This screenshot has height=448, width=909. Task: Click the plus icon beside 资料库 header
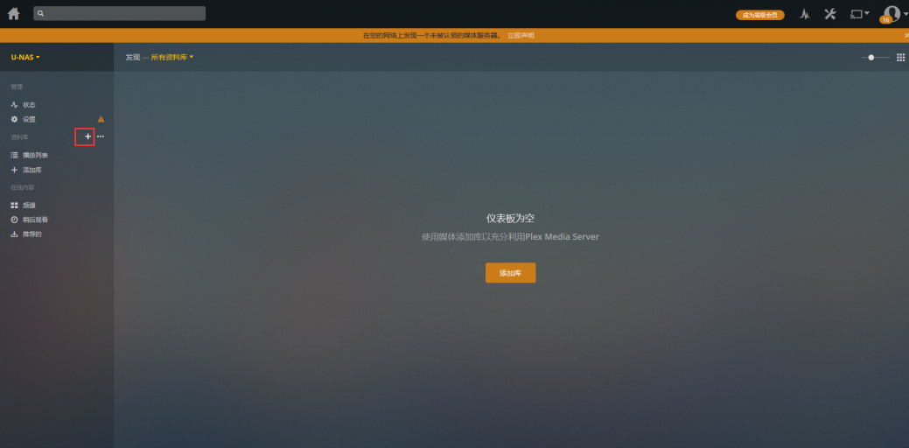(87, 136)
